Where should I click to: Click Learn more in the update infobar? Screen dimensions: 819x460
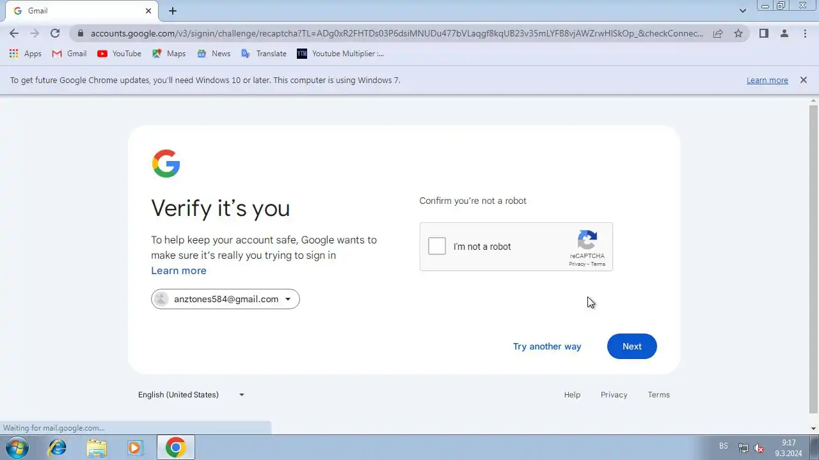tap(767, 80)
